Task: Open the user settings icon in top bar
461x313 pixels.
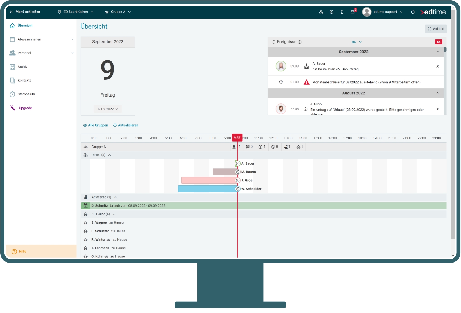Action: (x=321, y=12)
